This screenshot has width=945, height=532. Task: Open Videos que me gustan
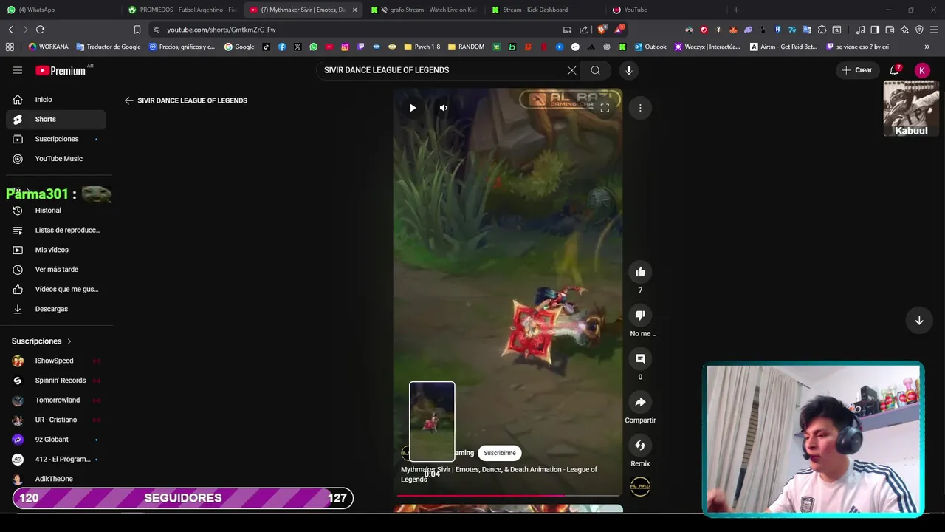point(56,289)
